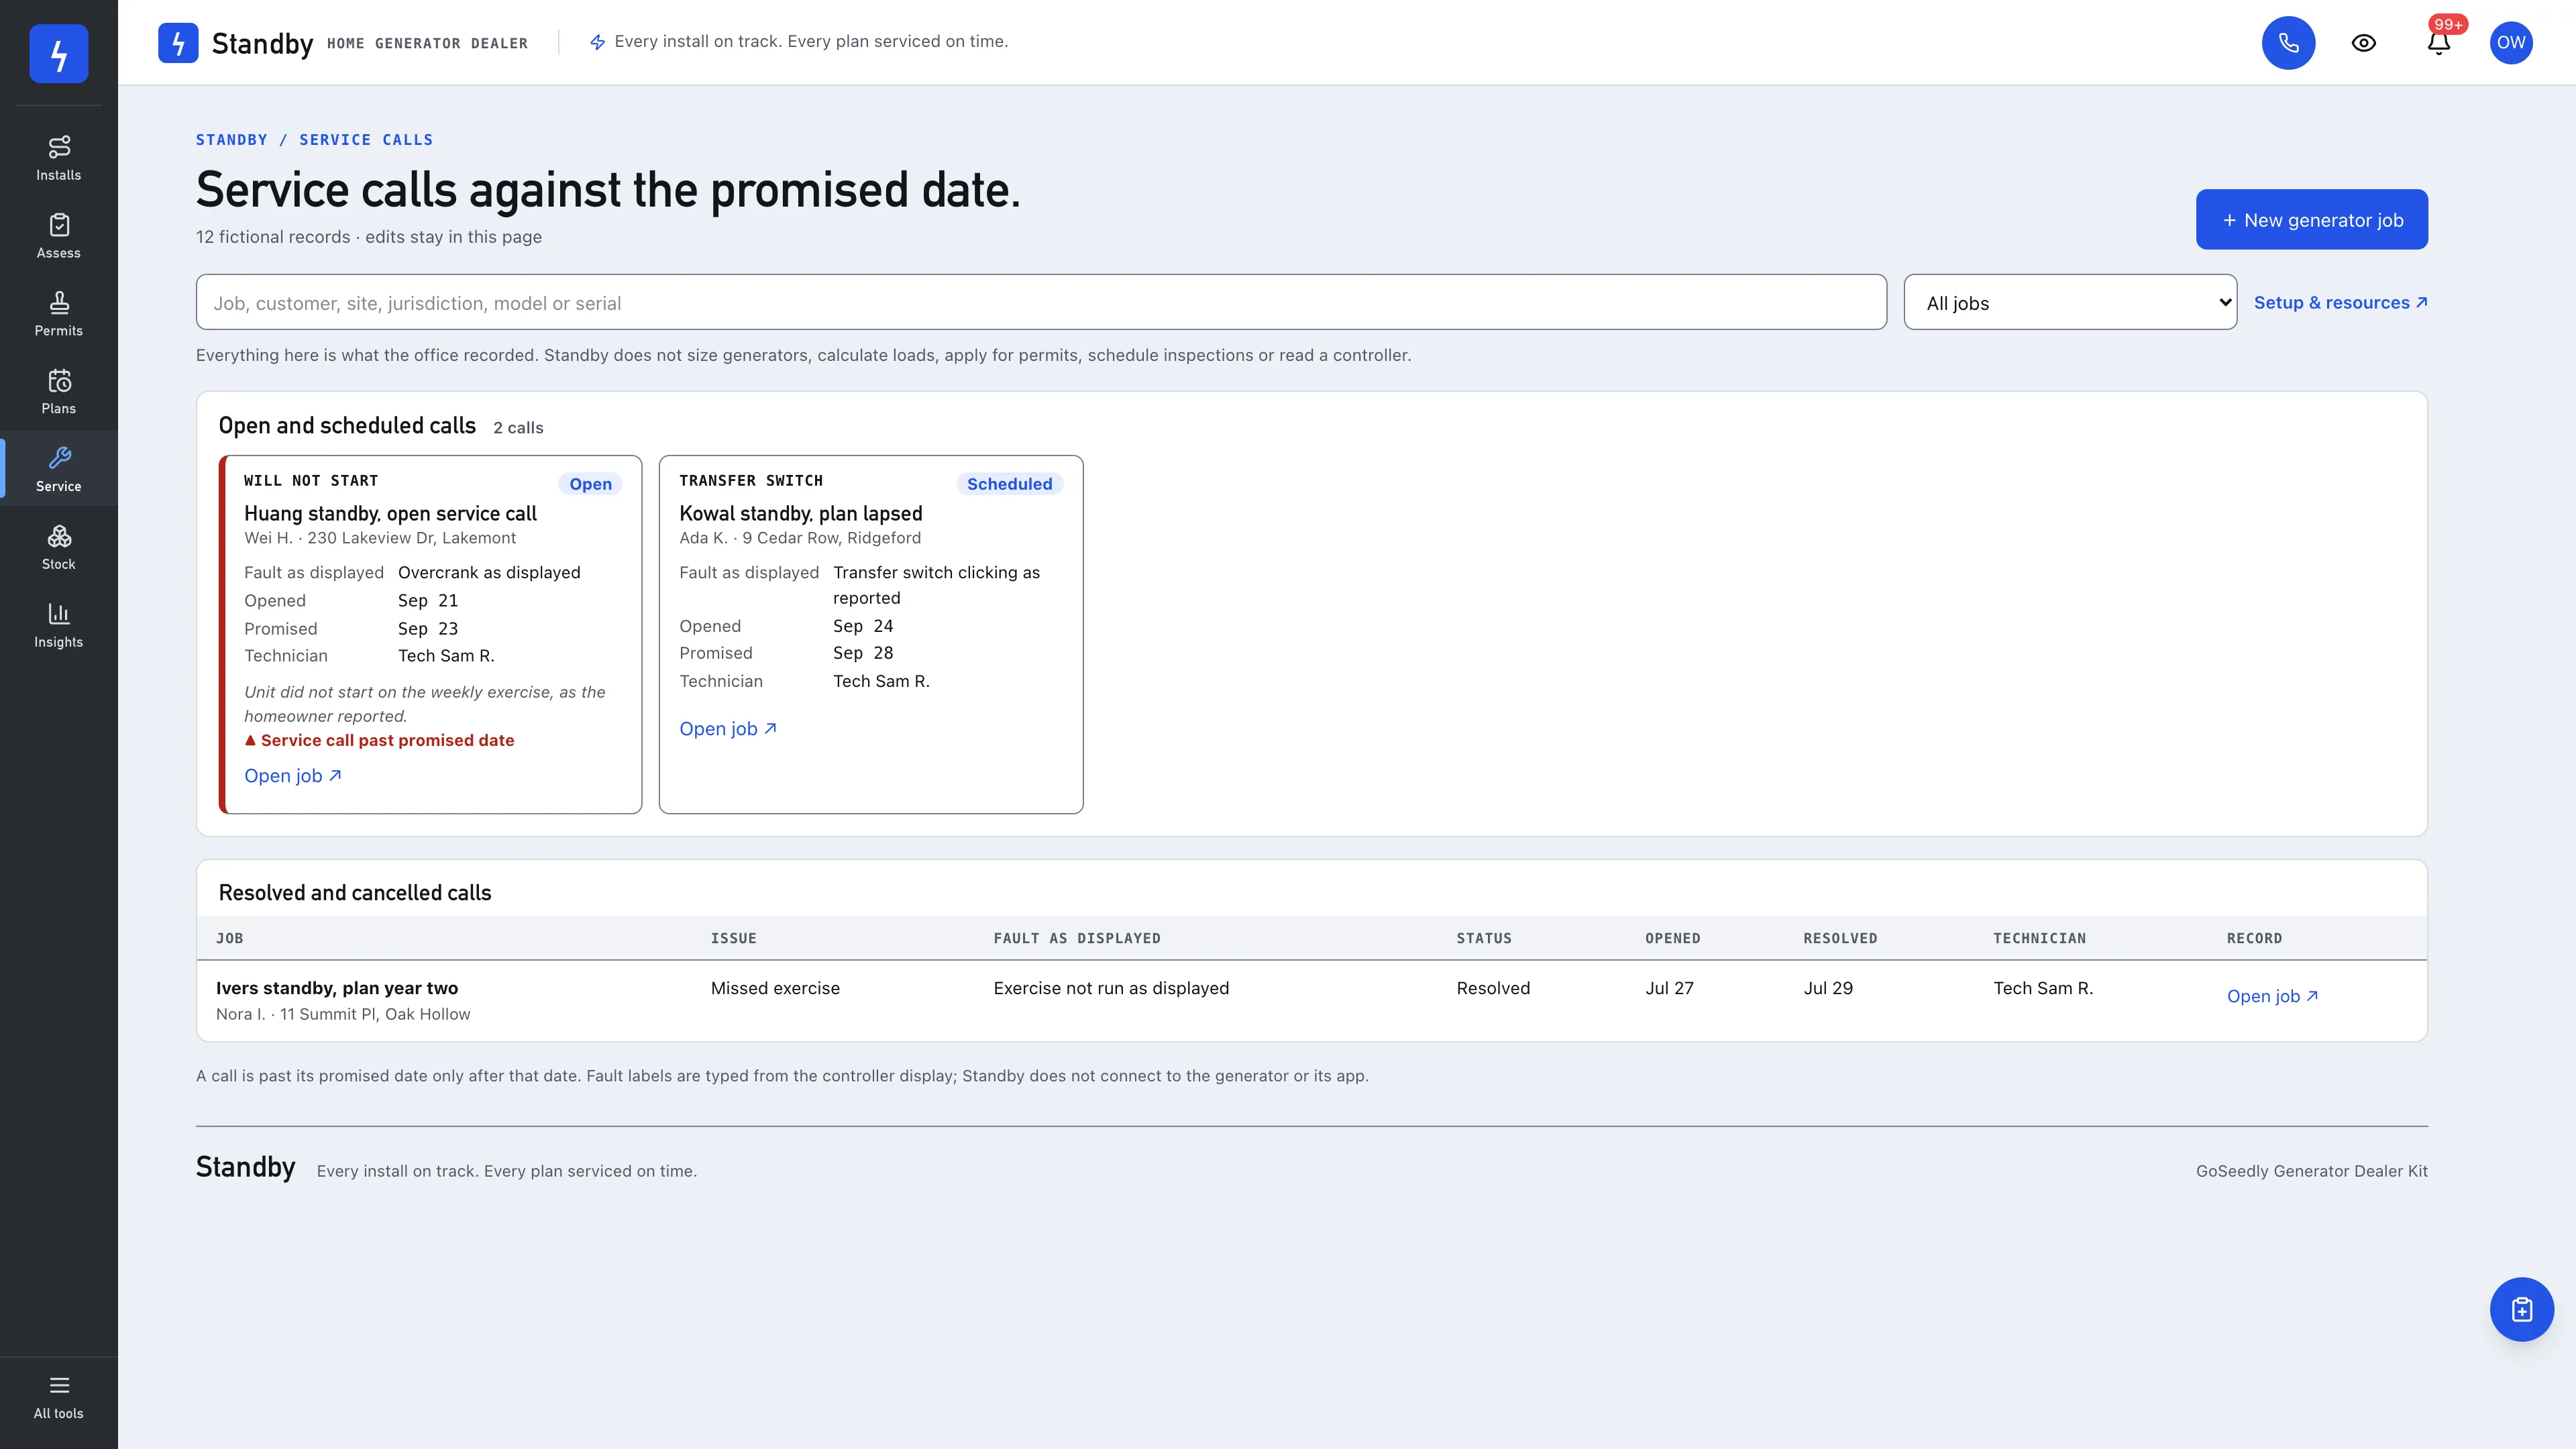Click Exercise not run as displayed cell
2576x1449 pixels.
click(1111, 988)
